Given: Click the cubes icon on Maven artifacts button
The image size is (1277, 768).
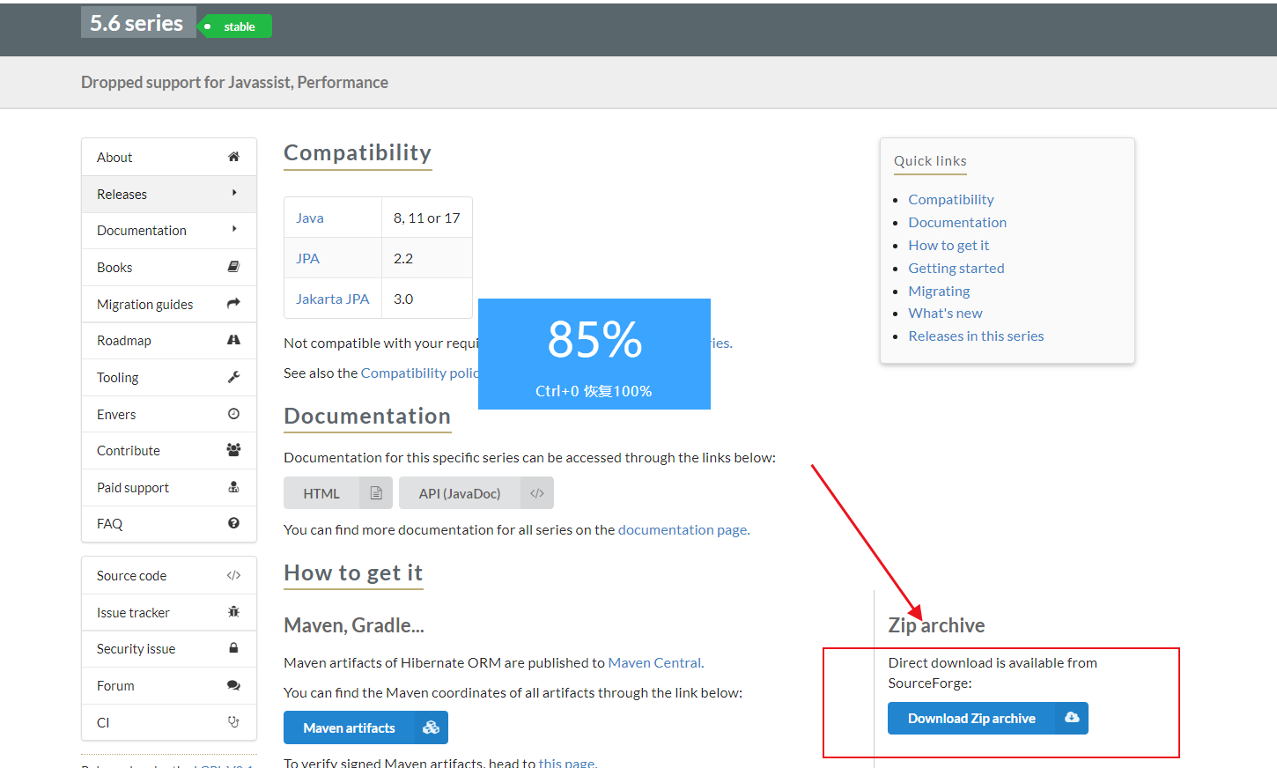Looking at the screenshot, I should pyautogui.click(x=431, y=727).
